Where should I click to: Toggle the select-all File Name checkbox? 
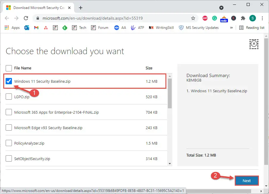click(9, 68)
